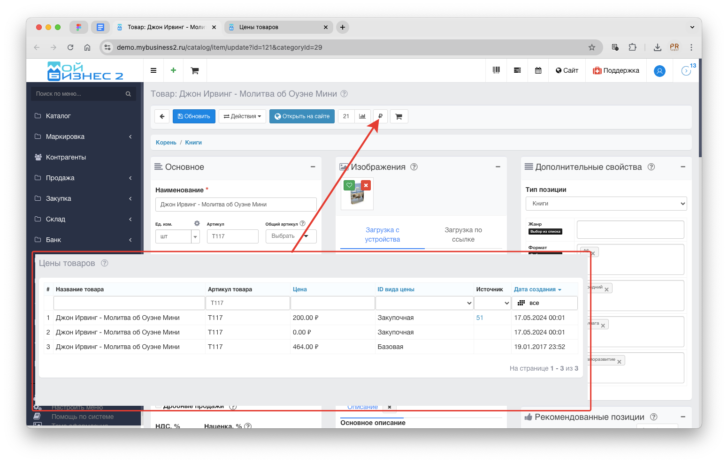Open the calendar icon in header

click(538, 70)
